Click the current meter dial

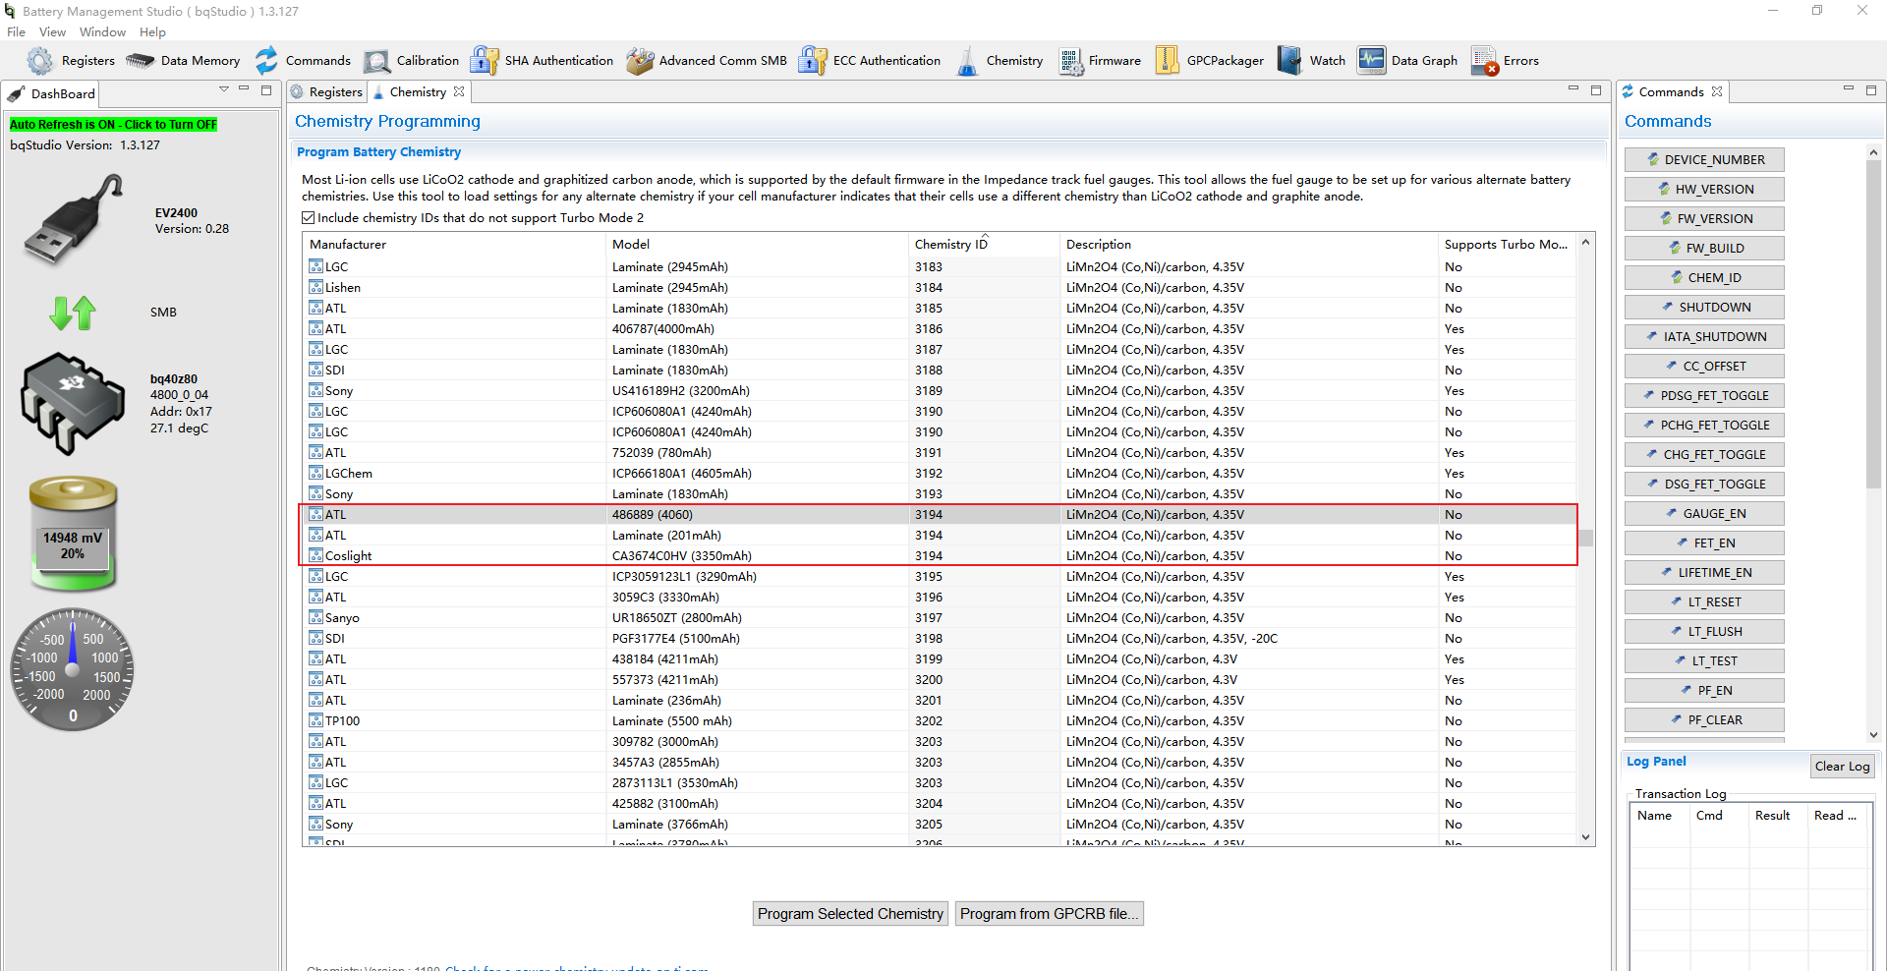point(73,670)
